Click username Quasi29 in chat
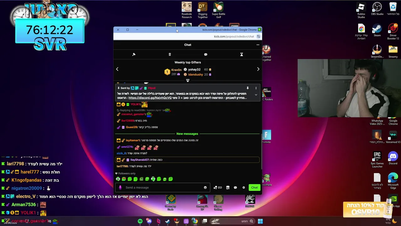Image resolution: width=401 pixels, height=226 pixels. (132, 127)
